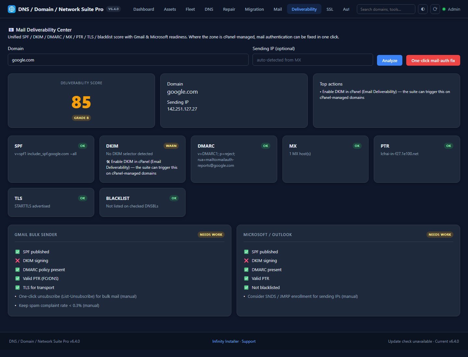This screenshot has width=468, height=357.
Task: Click the OK badge on the MX card
Action: click(x=357, y=146)
